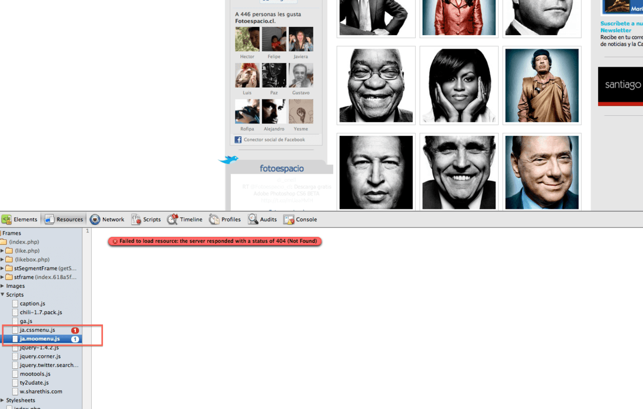Expand the stframe folder
This screenshot has height=409, width=643.
click(2, 277)
